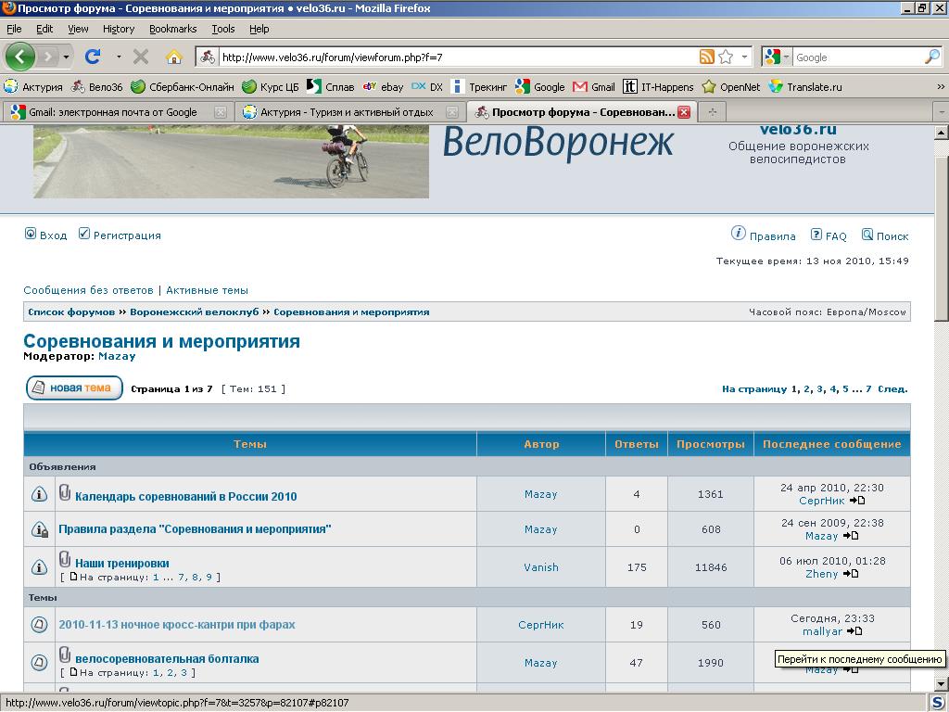Image resolution: width=949 pixels, height=712 pixels.
Task: Click the Темы column header
Action: tap(250, 444)
